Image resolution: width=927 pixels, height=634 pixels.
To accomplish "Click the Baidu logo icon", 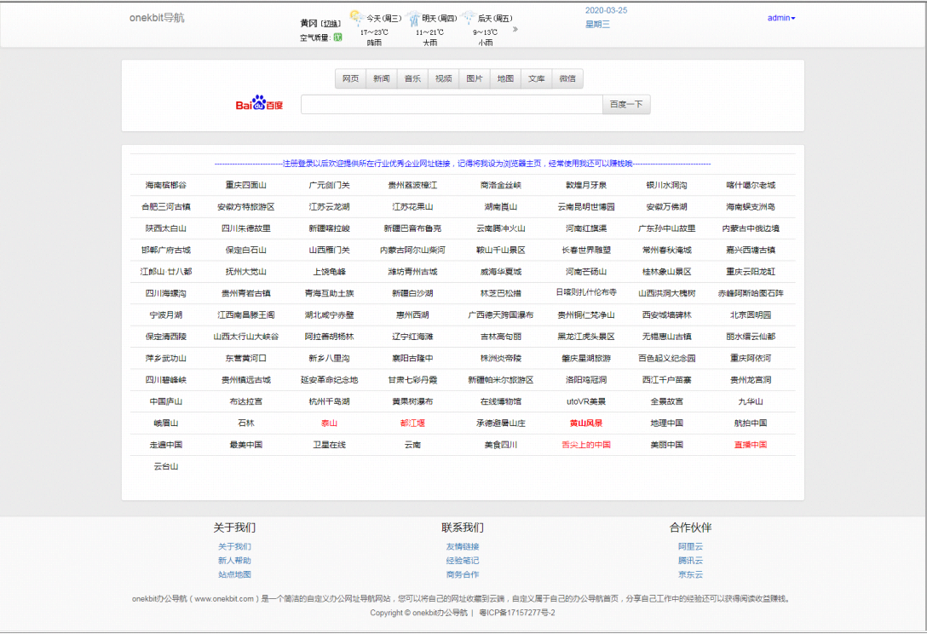I will click(259, 104).
